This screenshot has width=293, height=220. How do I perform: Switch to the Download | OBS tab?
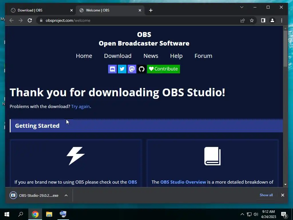pyautogui.click(x=41, y=10)
